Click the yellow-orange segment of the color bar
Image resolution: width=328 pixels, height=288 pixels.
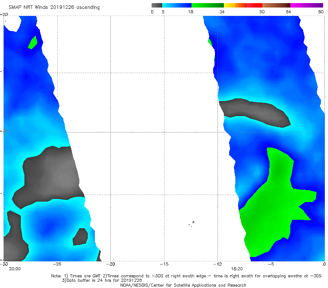tap(235, 5)
